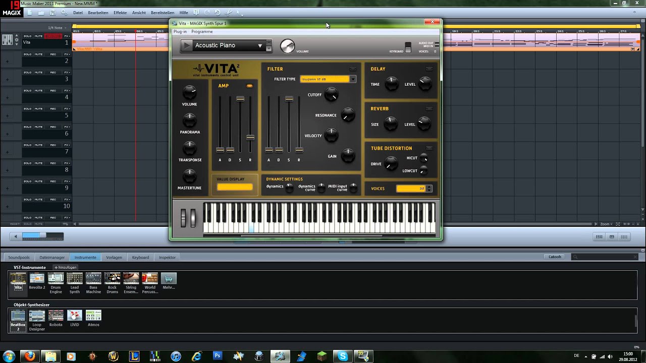Viewport: 646px width, 363px height.
Task: Open the Mehr... shop cart icon
Action: [x=169, y=278]
